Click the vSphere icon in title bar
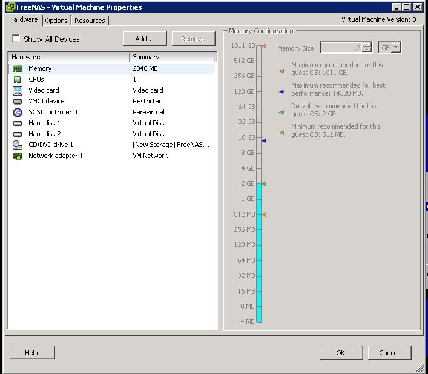Image resolution: width=428 pixels, height=374 pixels. (10, 7)
